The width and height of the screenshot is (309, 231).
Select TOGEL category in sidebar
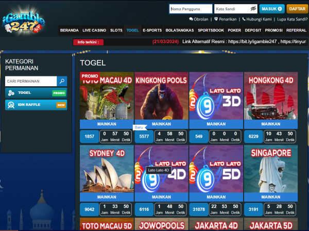[36, 93]
